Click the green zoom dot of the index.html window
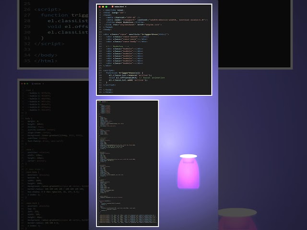307x230 pixels. tap(106, 7)
